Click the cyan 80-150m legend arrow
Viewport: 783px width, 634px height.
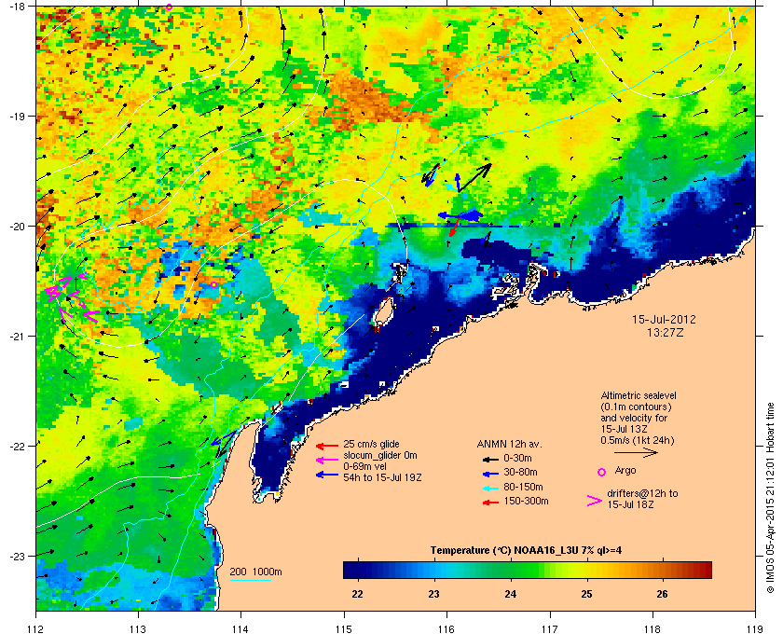(x=490, y=489)
